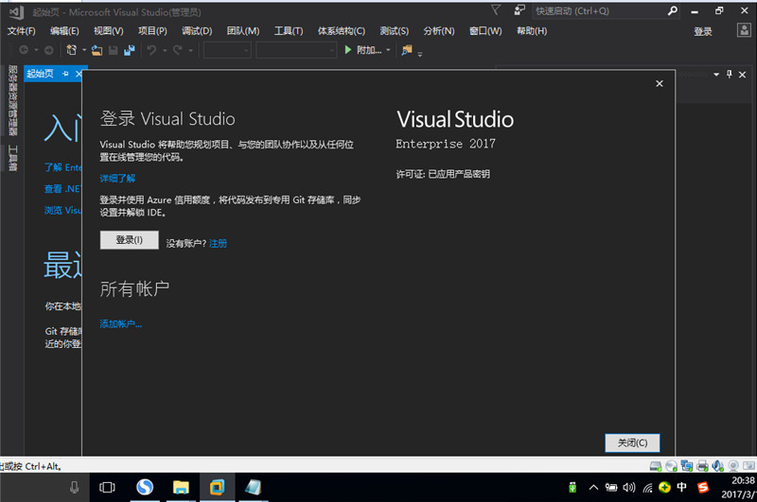This screenshot has height=502, width=757.
Task: Open the 工具(T) menu
Action: coord(289,31)
